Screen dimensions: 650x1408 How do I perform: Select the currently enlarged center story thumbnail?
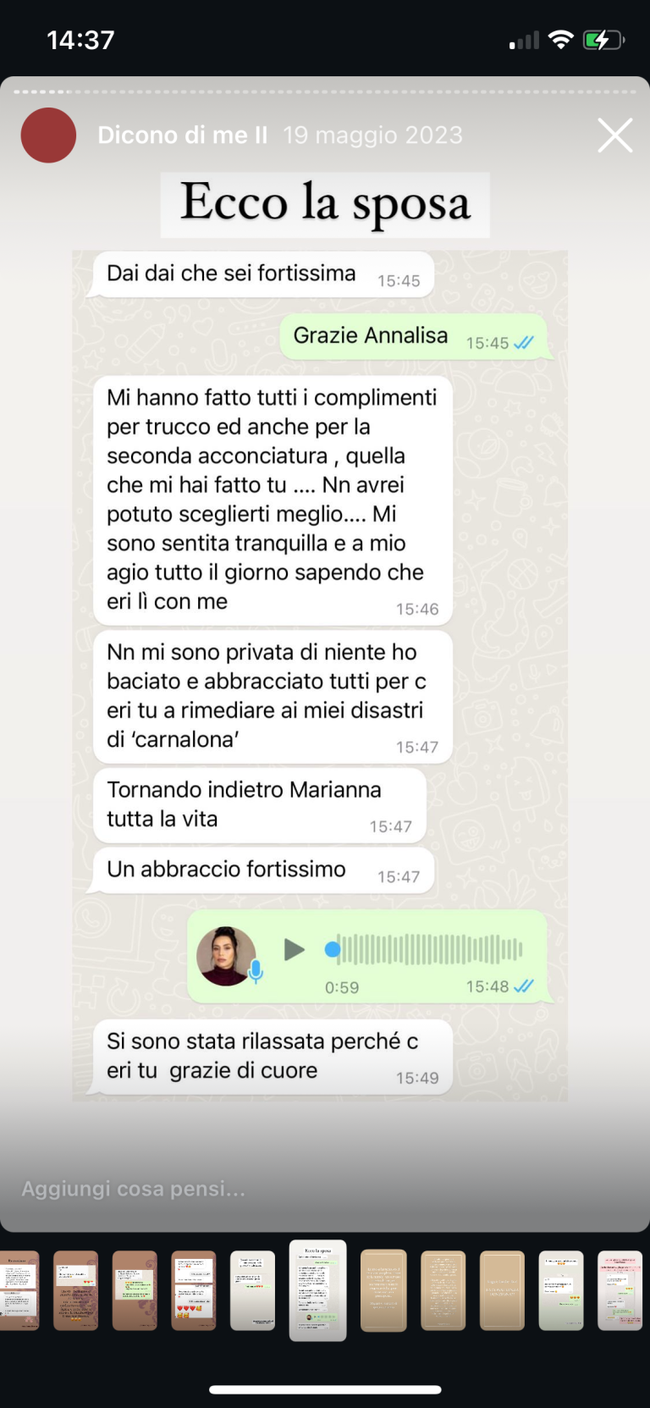[318, 1290]
